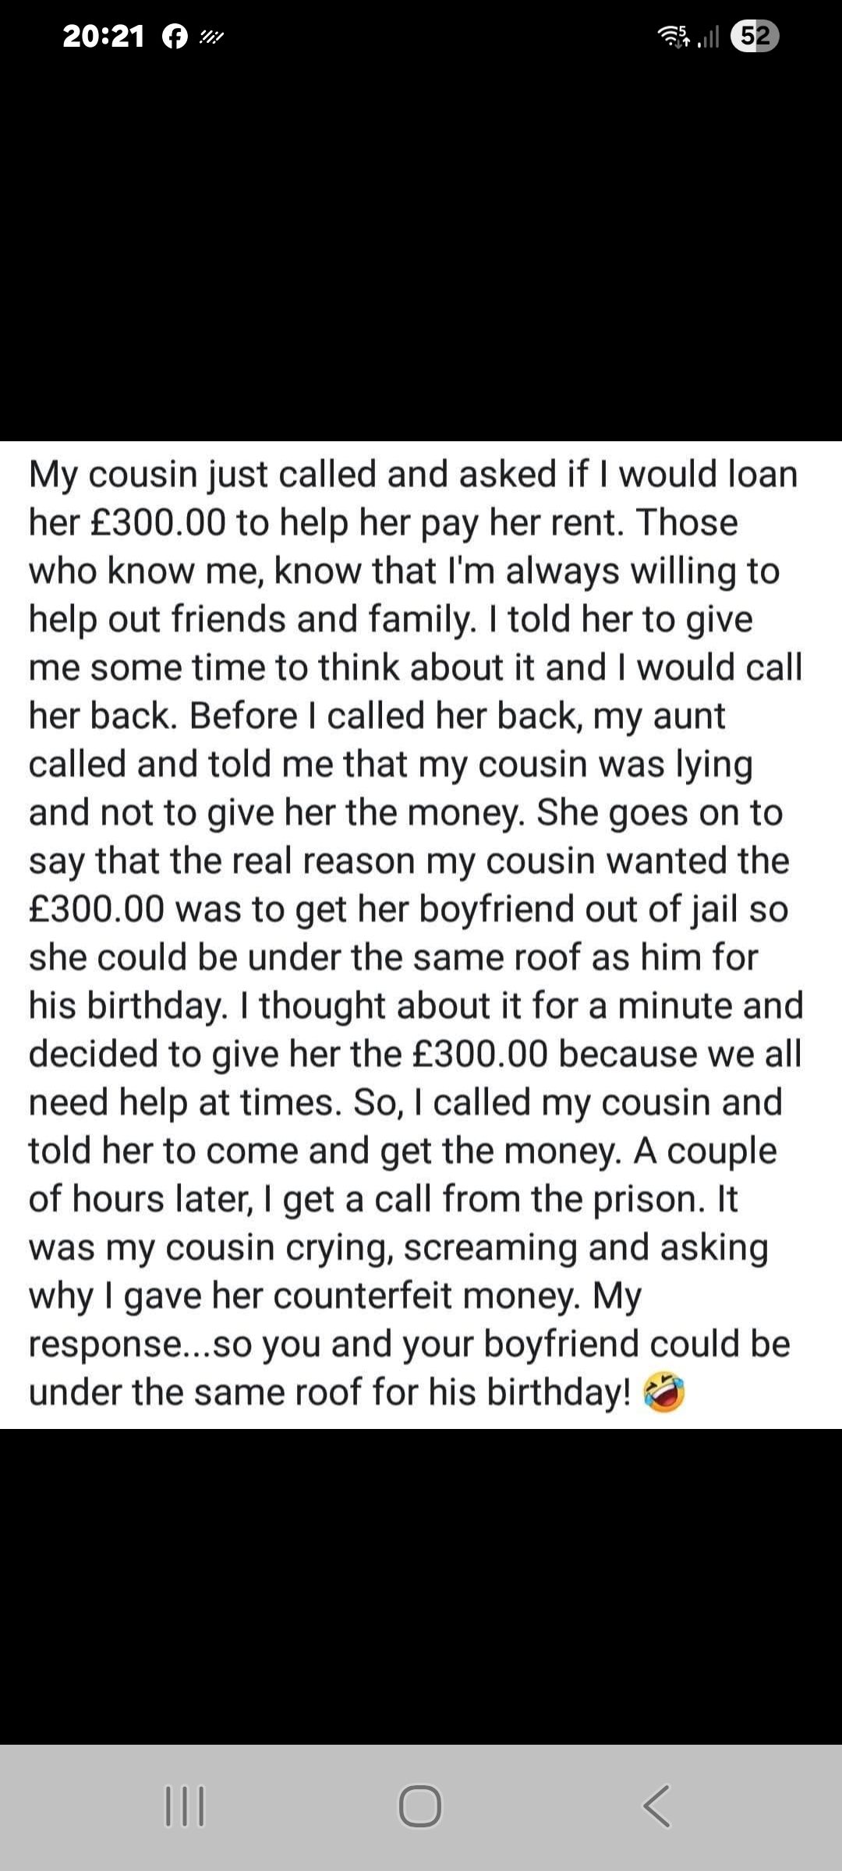Screen dimensions: 842x1871
Task: Tap the laughing emoji ending the post
Action: pos(663,1392)
